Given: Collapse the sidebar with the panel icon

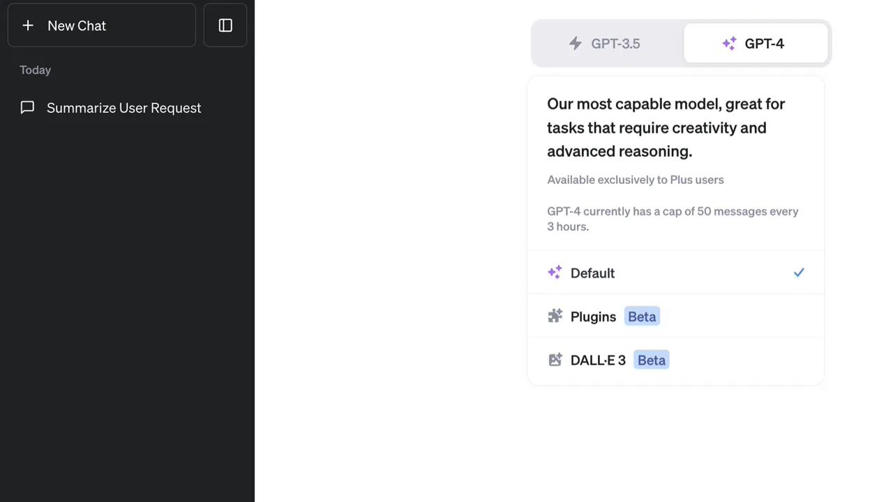Looking at the screenshot, I should point(225,26).
